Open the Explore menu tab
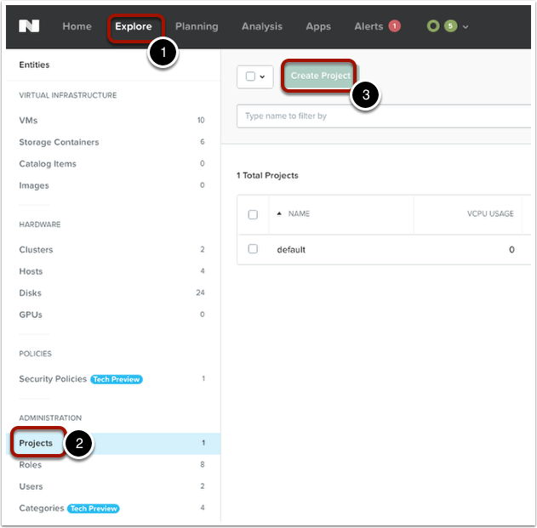This screenshot has height=528, width=537. (x=134, y=26)
